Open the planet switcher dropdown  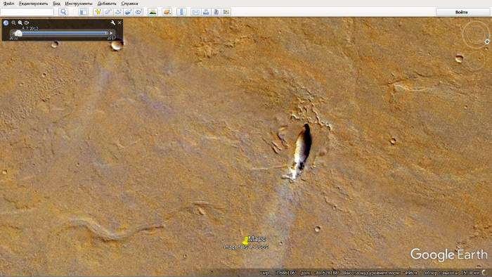click(167, 12)
